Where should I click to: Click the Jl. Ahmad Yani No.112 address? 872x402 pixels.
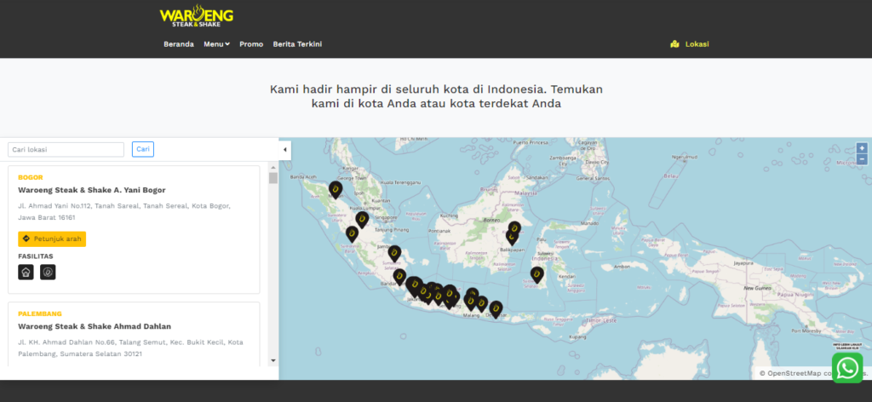click(x=124, y=212)
